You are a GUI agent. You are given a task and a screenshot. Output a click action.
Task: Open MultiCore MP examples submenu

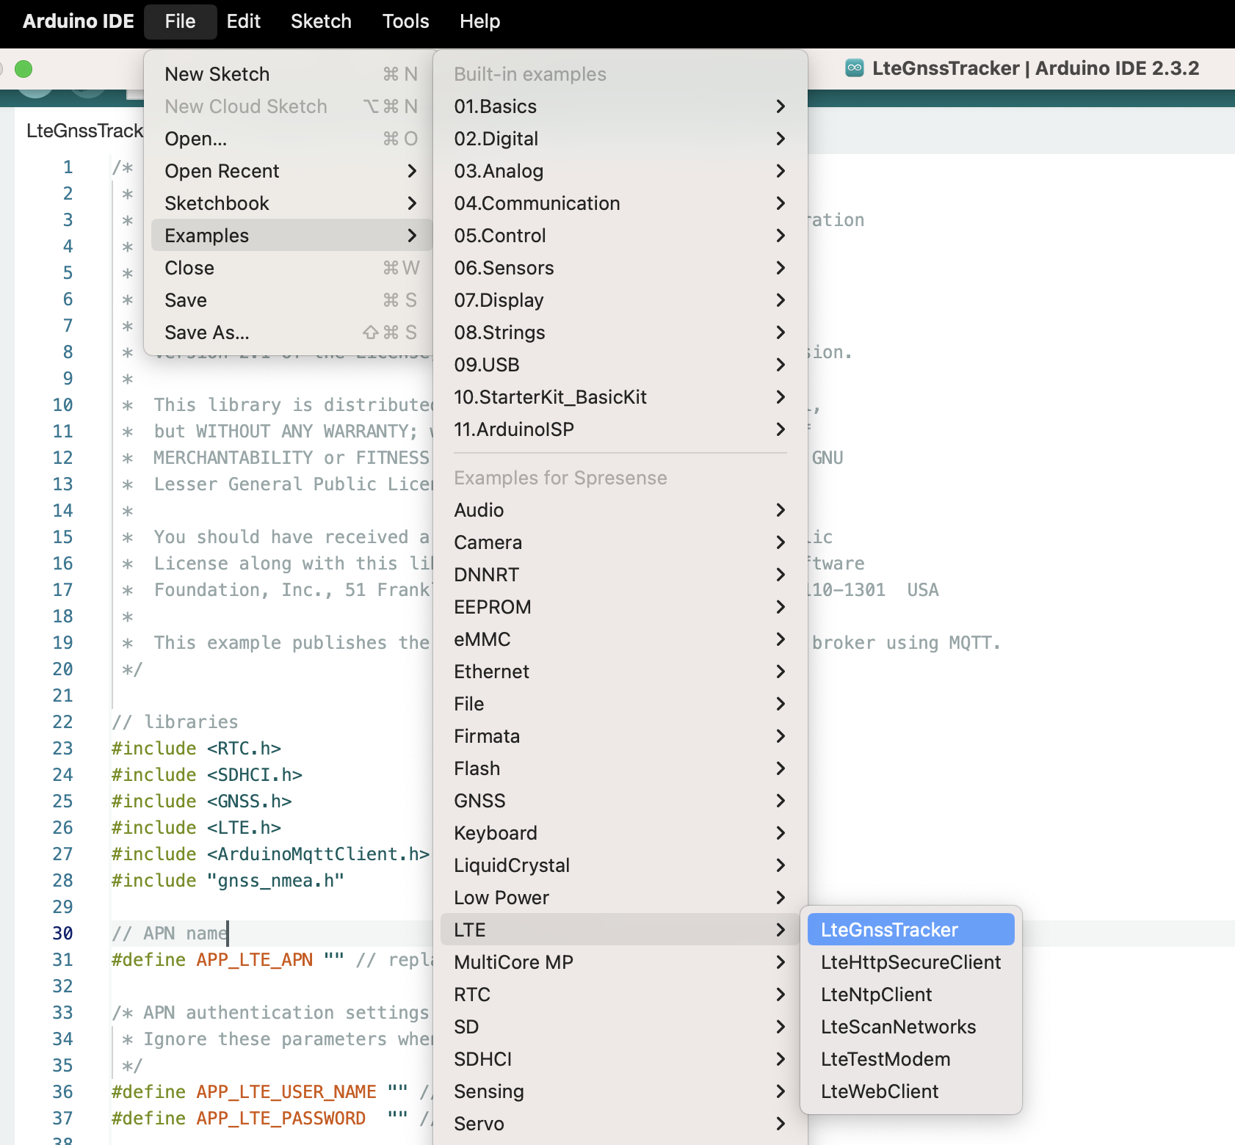[620, 962]
